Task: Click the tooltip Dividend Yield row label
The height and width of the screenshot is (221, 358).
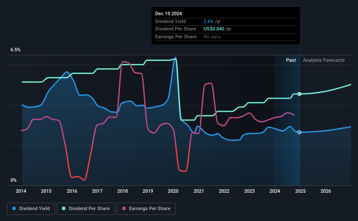Action: pos(170,21)
